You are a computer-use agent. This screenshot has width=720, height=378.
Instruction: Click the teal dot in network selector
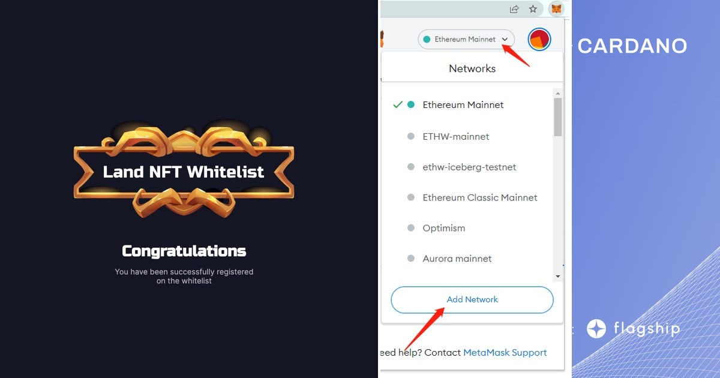click(427, 40)
